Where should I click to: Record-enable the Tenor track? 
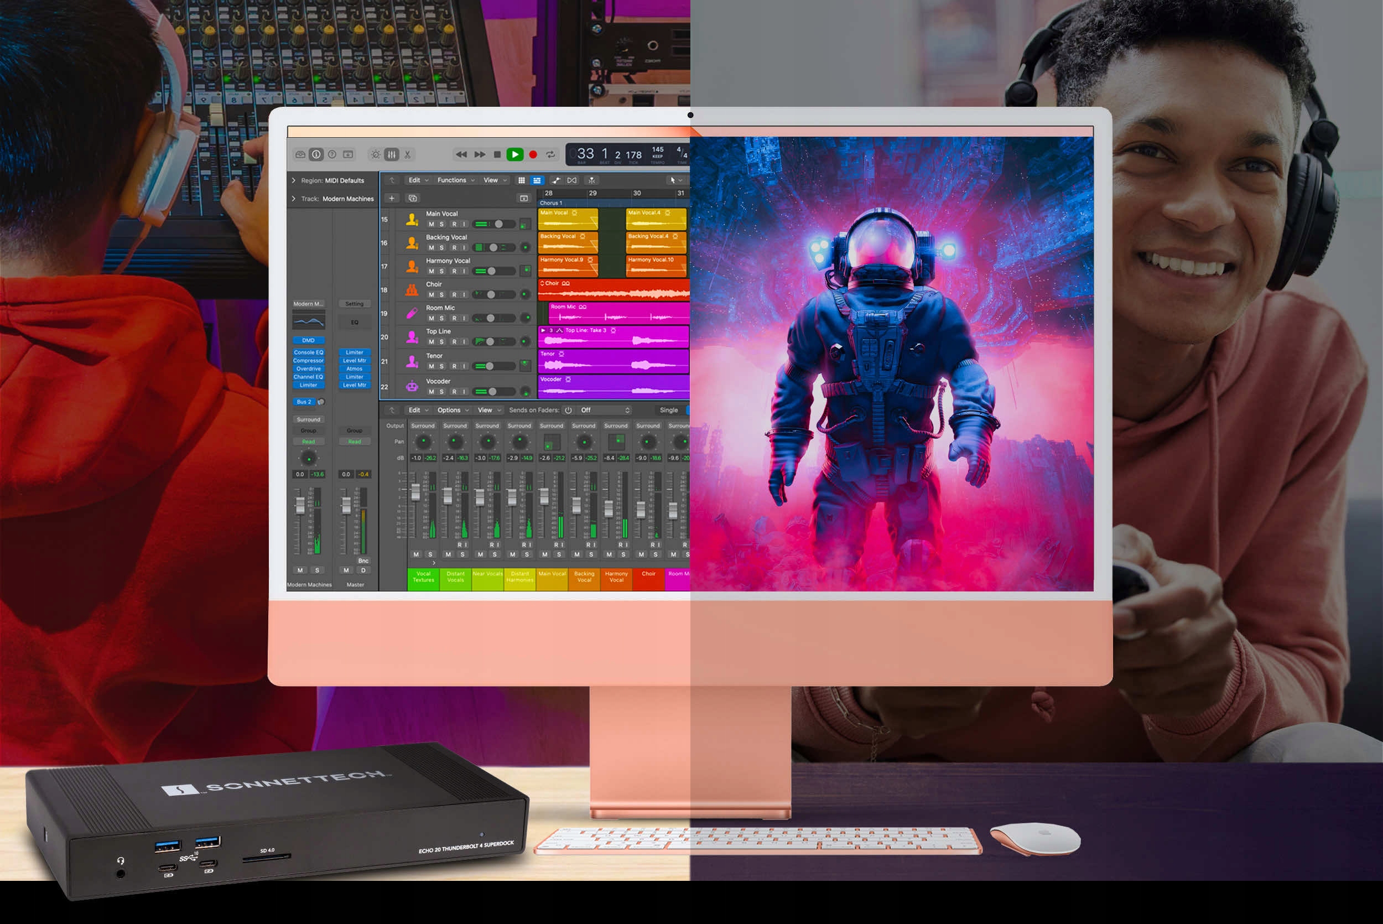454,366
